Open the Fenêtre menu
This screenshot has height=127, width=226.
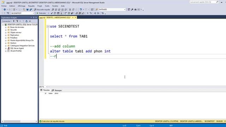(55, 6)
